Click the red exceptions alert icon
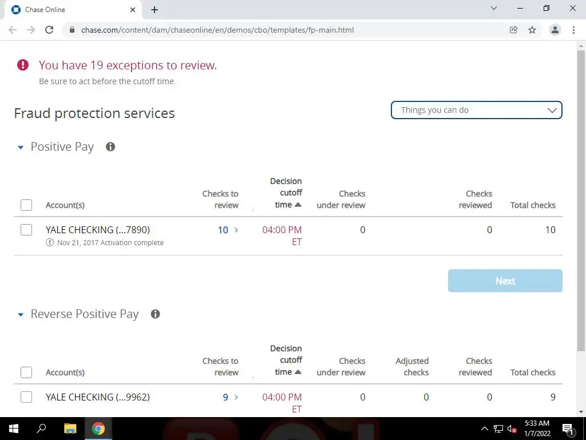The image size is (586, 440). tap(23, 65)
